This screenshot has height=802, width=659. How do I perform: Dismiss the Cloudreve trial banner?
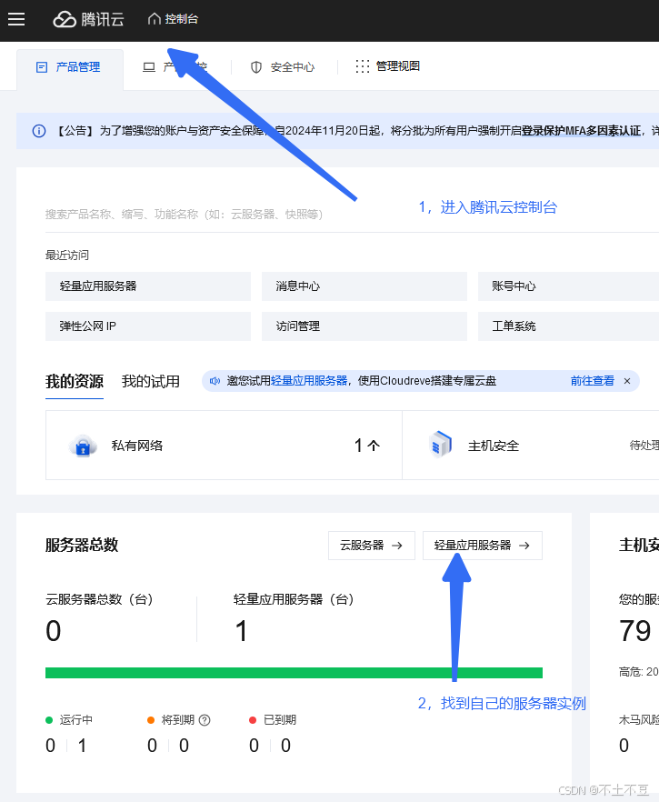pyautogui.click(x=627, y=381)
